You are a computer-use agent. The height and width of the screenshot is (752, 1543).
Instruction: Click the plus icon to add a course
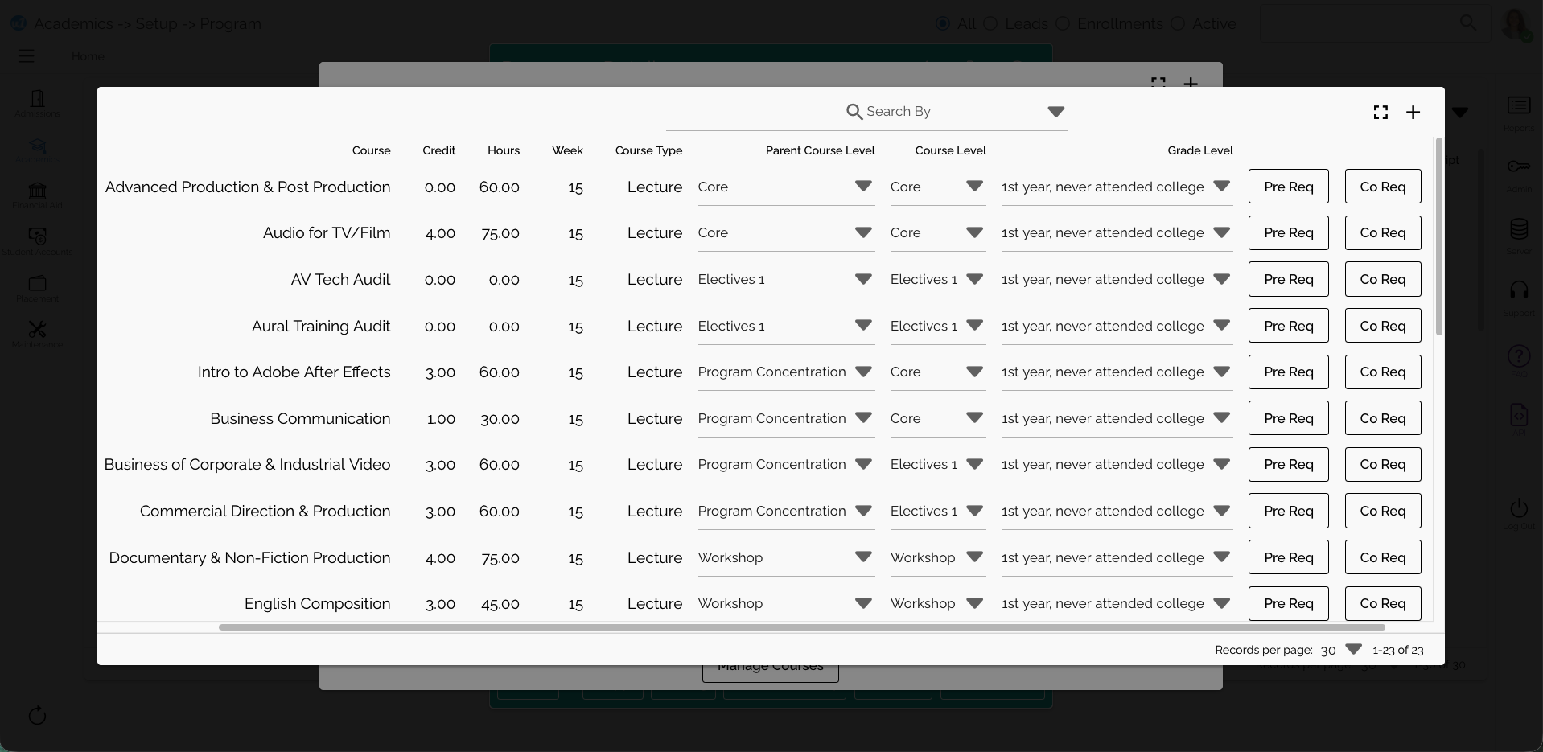[x=1413, y=113]
